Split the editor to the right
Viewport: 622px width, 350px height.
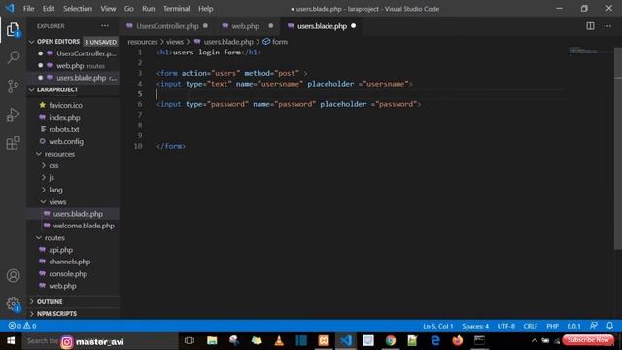[x=590, y=26]
